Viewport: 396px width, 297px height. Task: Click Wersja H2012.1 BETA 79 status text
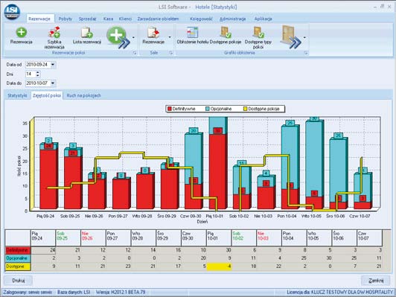pos(121,293)
